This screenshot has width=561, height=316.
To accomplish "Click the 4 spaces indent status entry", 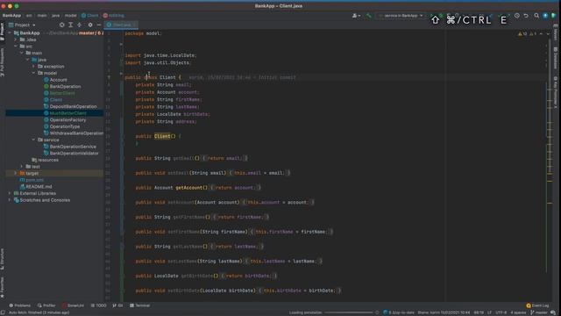I will (x=518, y=312).
